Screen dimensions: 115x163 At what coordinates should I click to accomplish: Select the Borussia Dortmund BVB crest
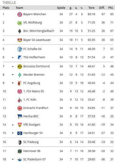[20, 67]
